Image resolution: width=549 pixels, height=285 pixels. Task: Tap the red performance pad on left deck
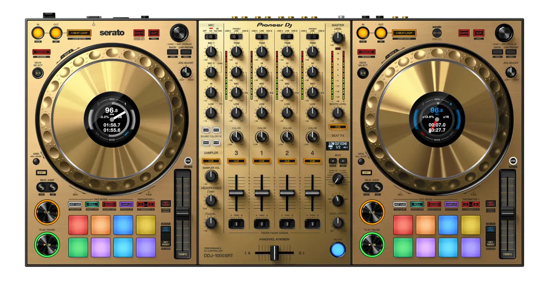(x=78, y=225)
